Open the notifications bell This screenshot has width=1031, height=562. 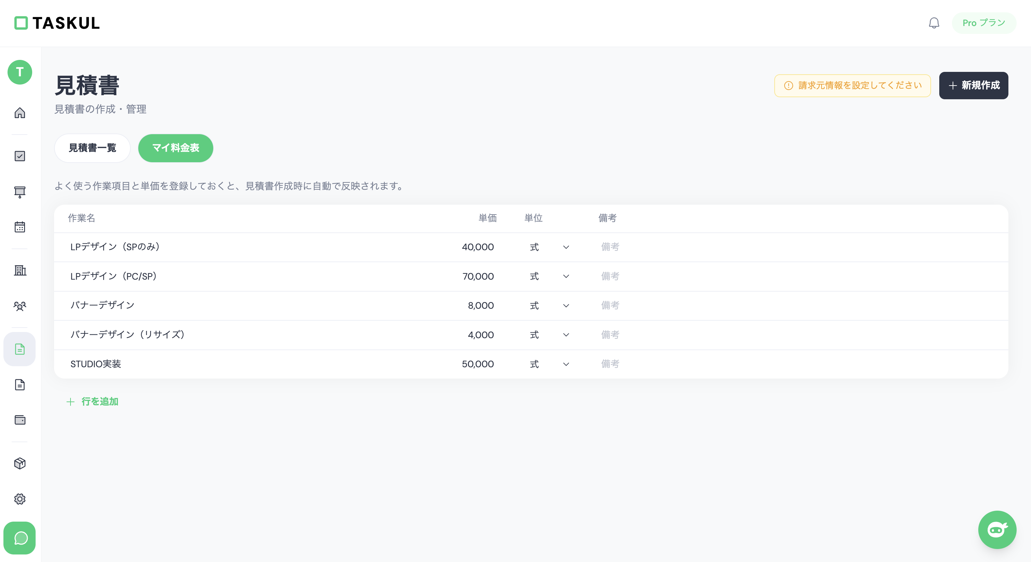[934, 23]
